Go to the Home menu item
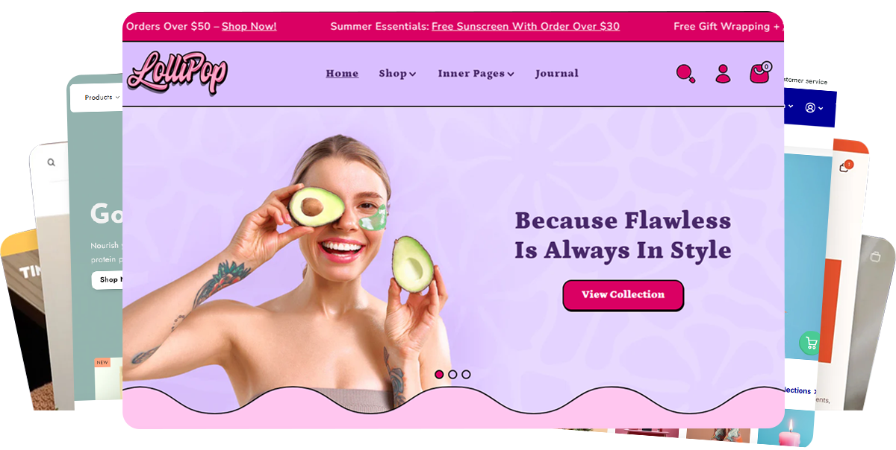Screen dimensions: 896x450 tap(342, 73)
